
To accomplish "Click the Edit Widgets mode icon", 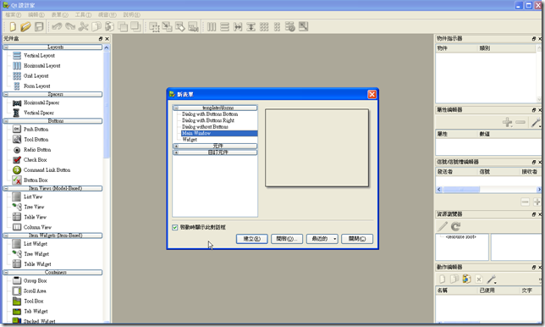I will (x=154, y=27).
